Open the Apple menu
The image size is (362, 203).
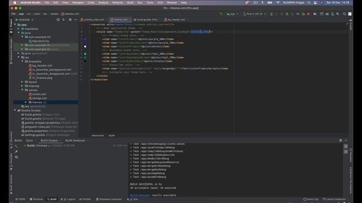tap(15, 3)
